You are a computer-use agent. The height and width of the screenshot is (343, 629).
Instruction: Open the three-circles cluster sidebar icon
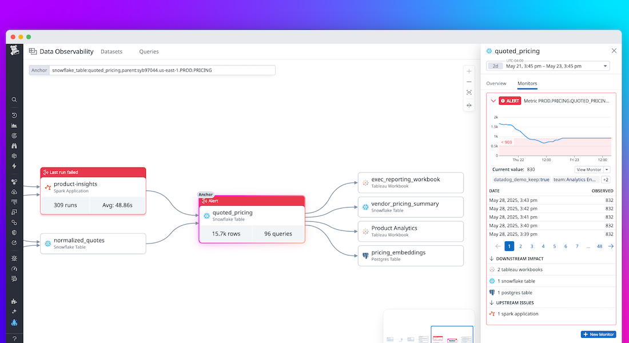pyautogui.click(x=14, y=182)
